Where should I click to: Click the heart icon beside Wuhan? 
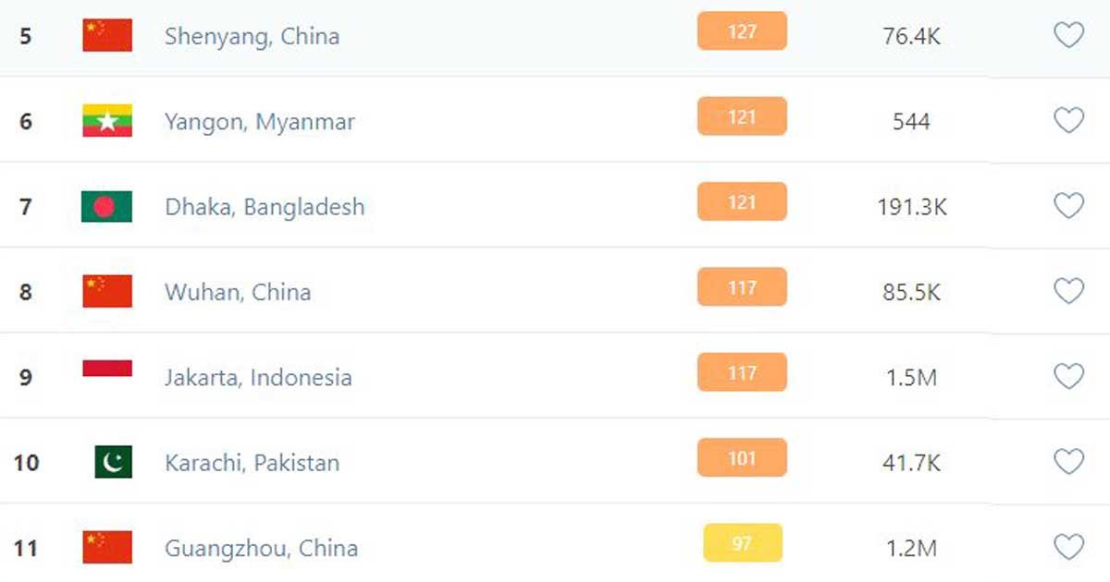1068,292
